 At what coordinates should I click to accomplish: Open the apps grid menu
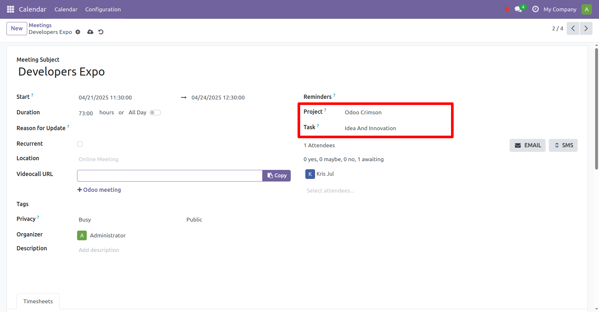[10, 9]
